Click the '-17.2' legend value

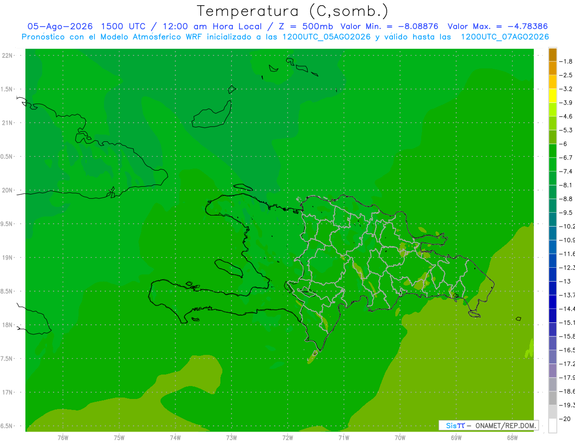coord(567,364)
